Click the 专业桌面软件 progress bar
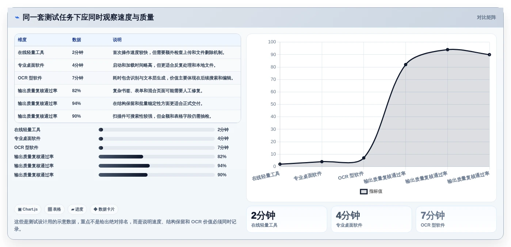This screenshot has height=247, width=511. (x=157, y=139)
